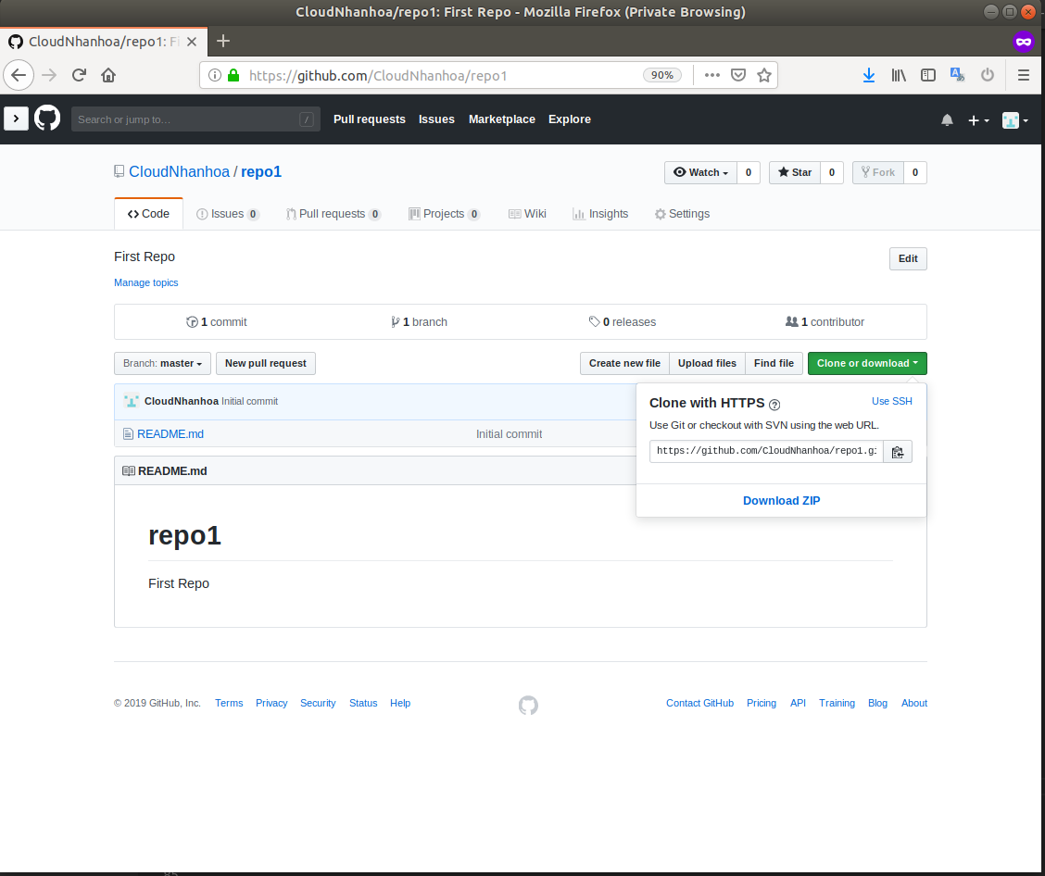Open the 0 releases link

(x=623, y=321)
